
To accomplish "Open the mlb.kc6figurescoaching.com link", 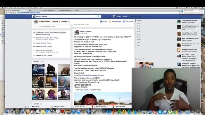I will [x=91, y=75].
